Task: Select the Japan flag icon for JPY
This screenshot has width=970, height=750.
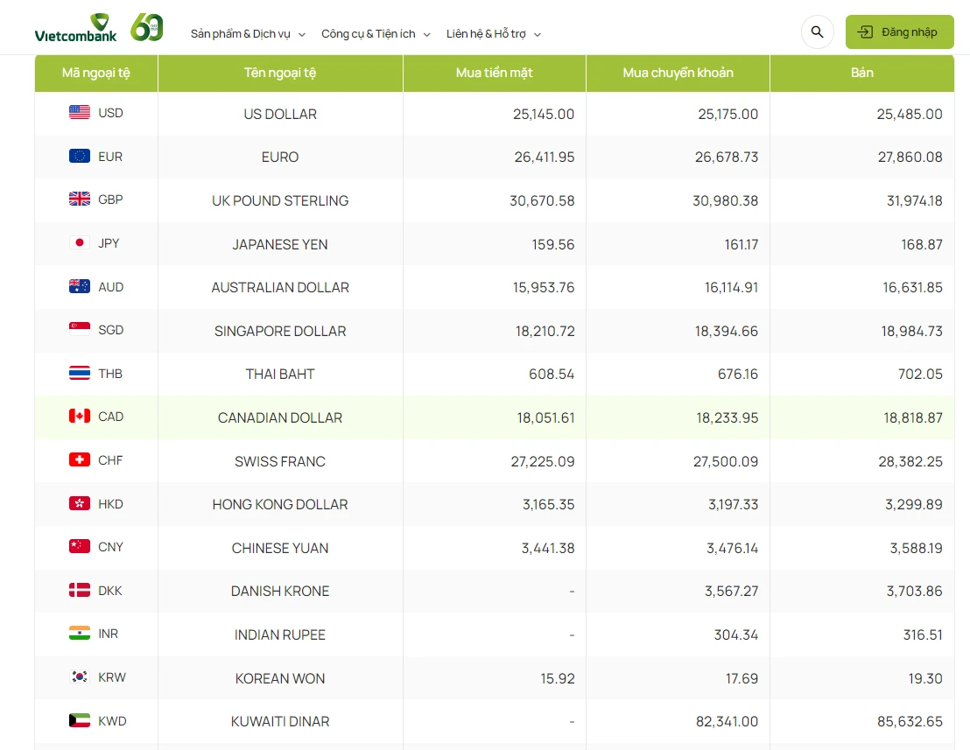Action: (x=80, y=243)
